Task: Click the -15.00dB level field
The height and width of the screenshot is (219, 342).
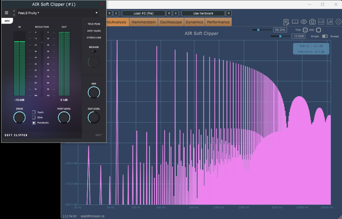Action: click(298, 36)
